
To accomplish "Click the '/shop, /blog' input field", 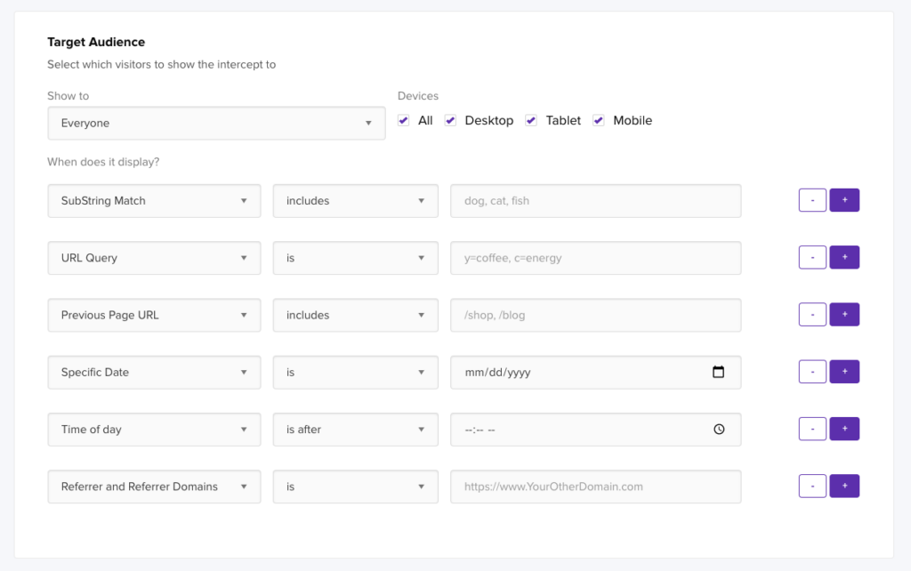I will coord(595,315).
